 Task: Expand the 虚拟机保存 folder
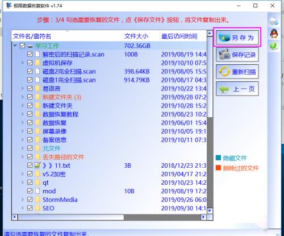click(x=22, y=63)
